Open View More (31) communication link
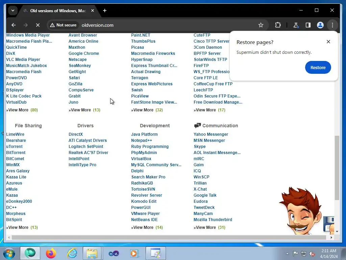The width and height of the screenshot is (346, 260). (x=209, y=227)
